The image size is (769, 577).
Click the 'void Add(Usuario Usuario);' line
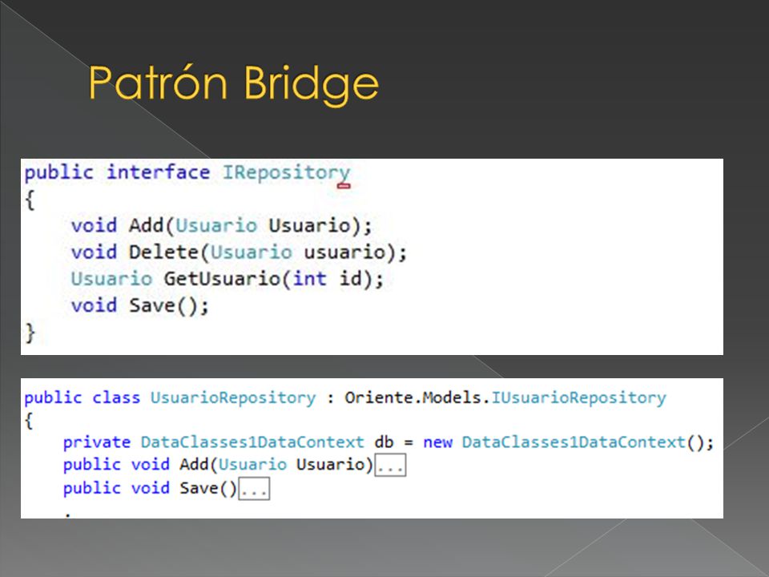(222, 226)
